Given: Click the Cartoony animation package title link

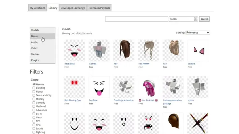Looking at the screenshot, I should (172, 102).
